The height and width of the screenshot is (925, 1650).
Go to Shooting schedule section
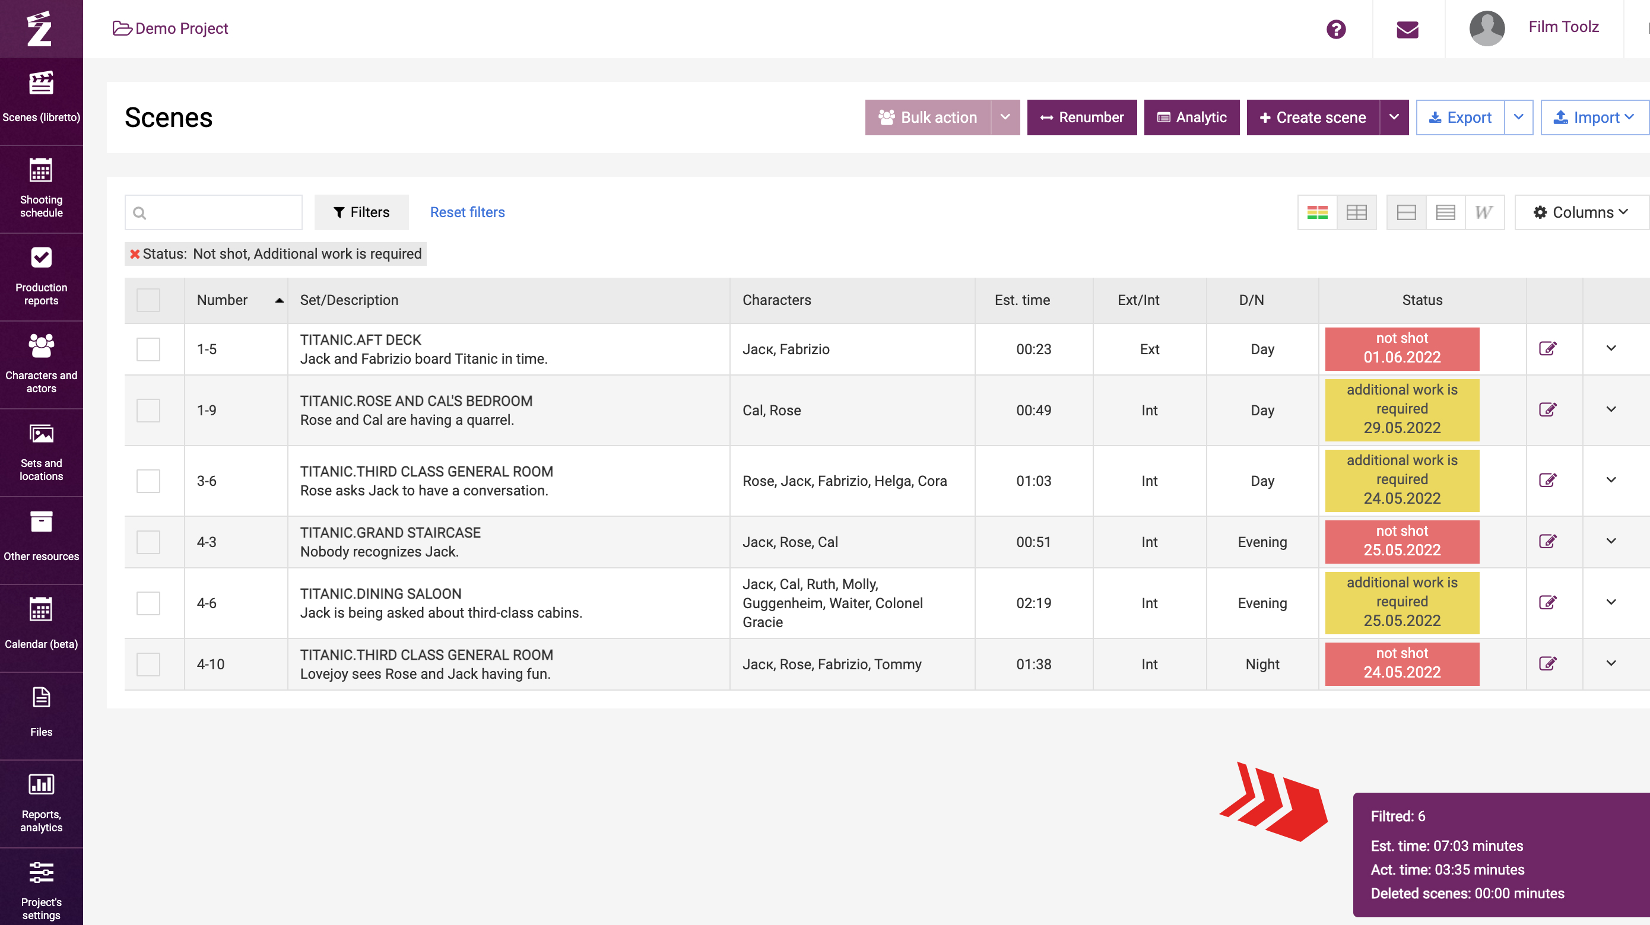(x=41, y=189)
